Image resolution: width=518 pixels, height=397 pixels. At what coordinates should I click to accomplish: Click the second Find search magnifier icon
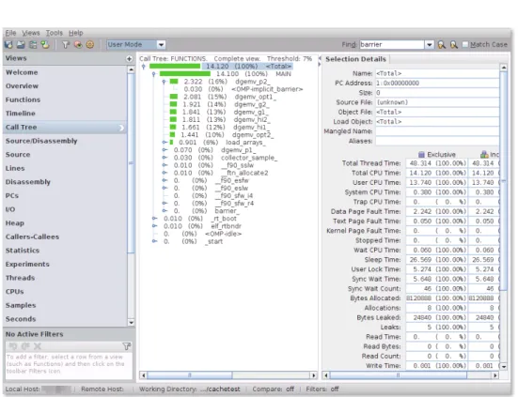pyautogui.click(x=454, y=44)
